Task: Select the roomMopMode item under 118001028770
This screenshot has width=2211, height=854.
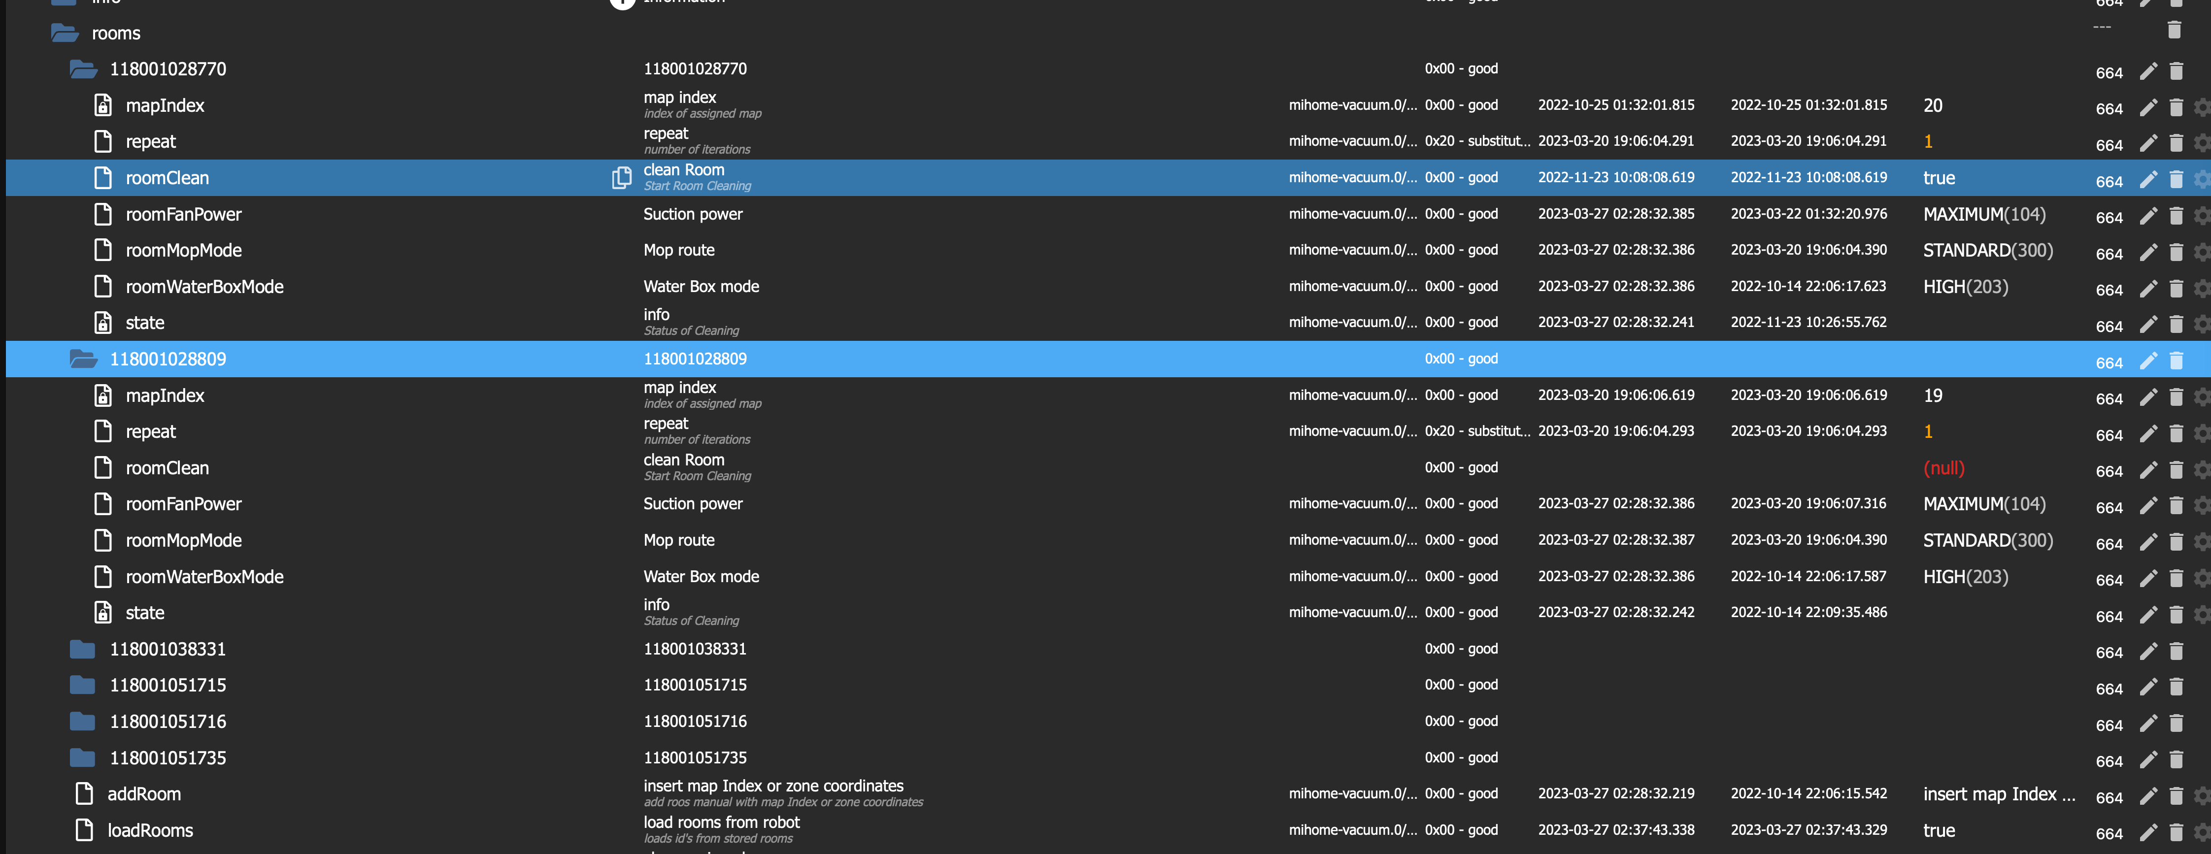Action: [184, 251]
